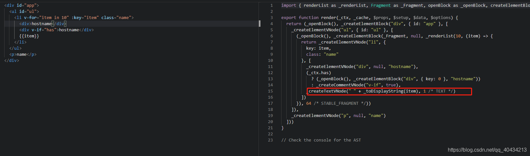Click line number 22 in output gutter
The image size is (530, 156).
(271, 134)
